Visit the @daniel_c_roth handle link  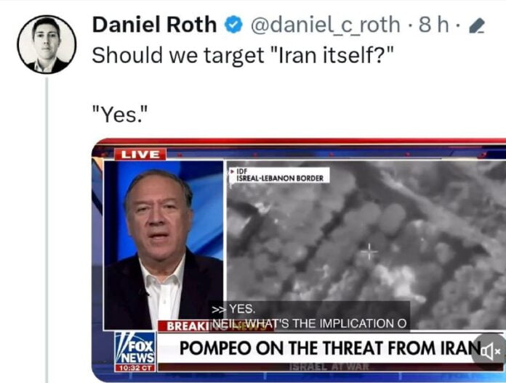point(325,25)
